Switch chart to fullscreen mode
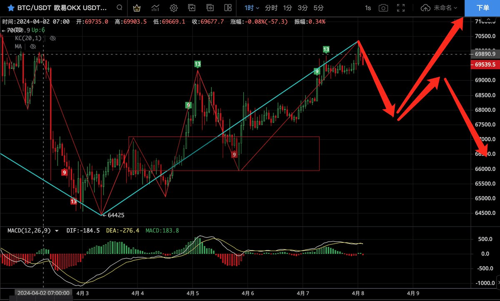This screenshot has height=301, width=500. click(x=401, y=8)
